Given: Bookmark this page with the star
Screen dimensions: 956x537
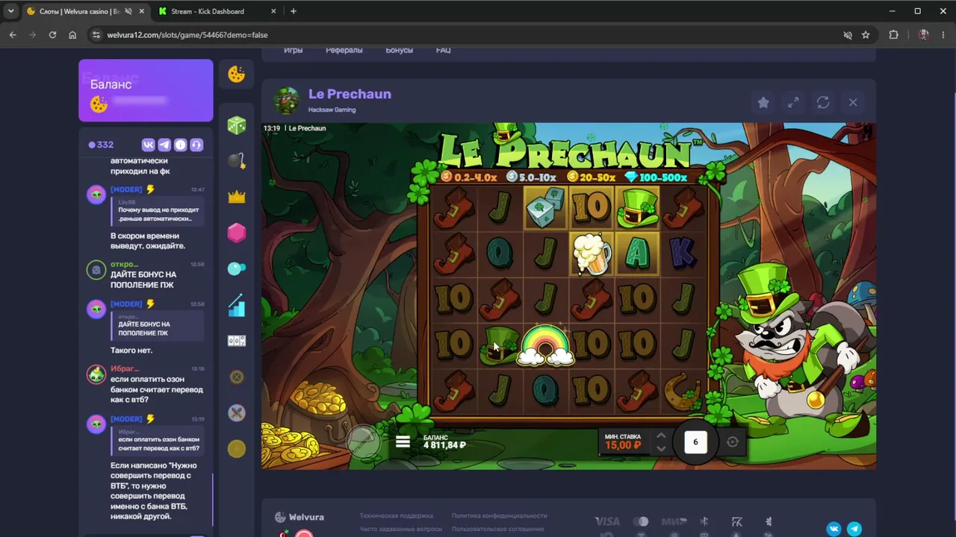Looking at the screenshot, I should pyautogui.click(x=866, y=35).
